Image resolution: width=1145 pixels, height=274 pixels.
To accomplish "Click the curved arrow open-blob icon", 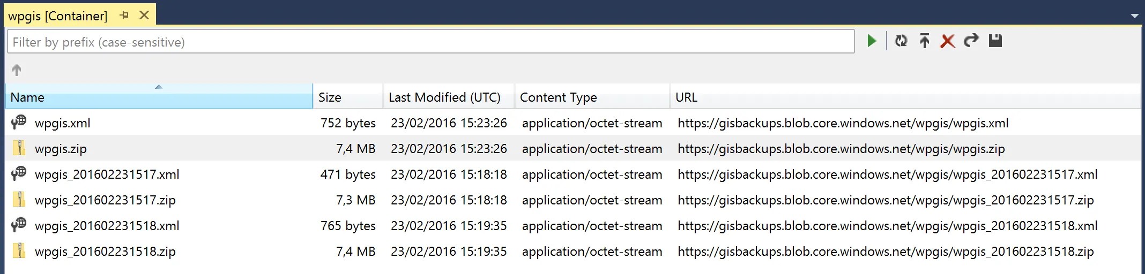I will 971,41.
